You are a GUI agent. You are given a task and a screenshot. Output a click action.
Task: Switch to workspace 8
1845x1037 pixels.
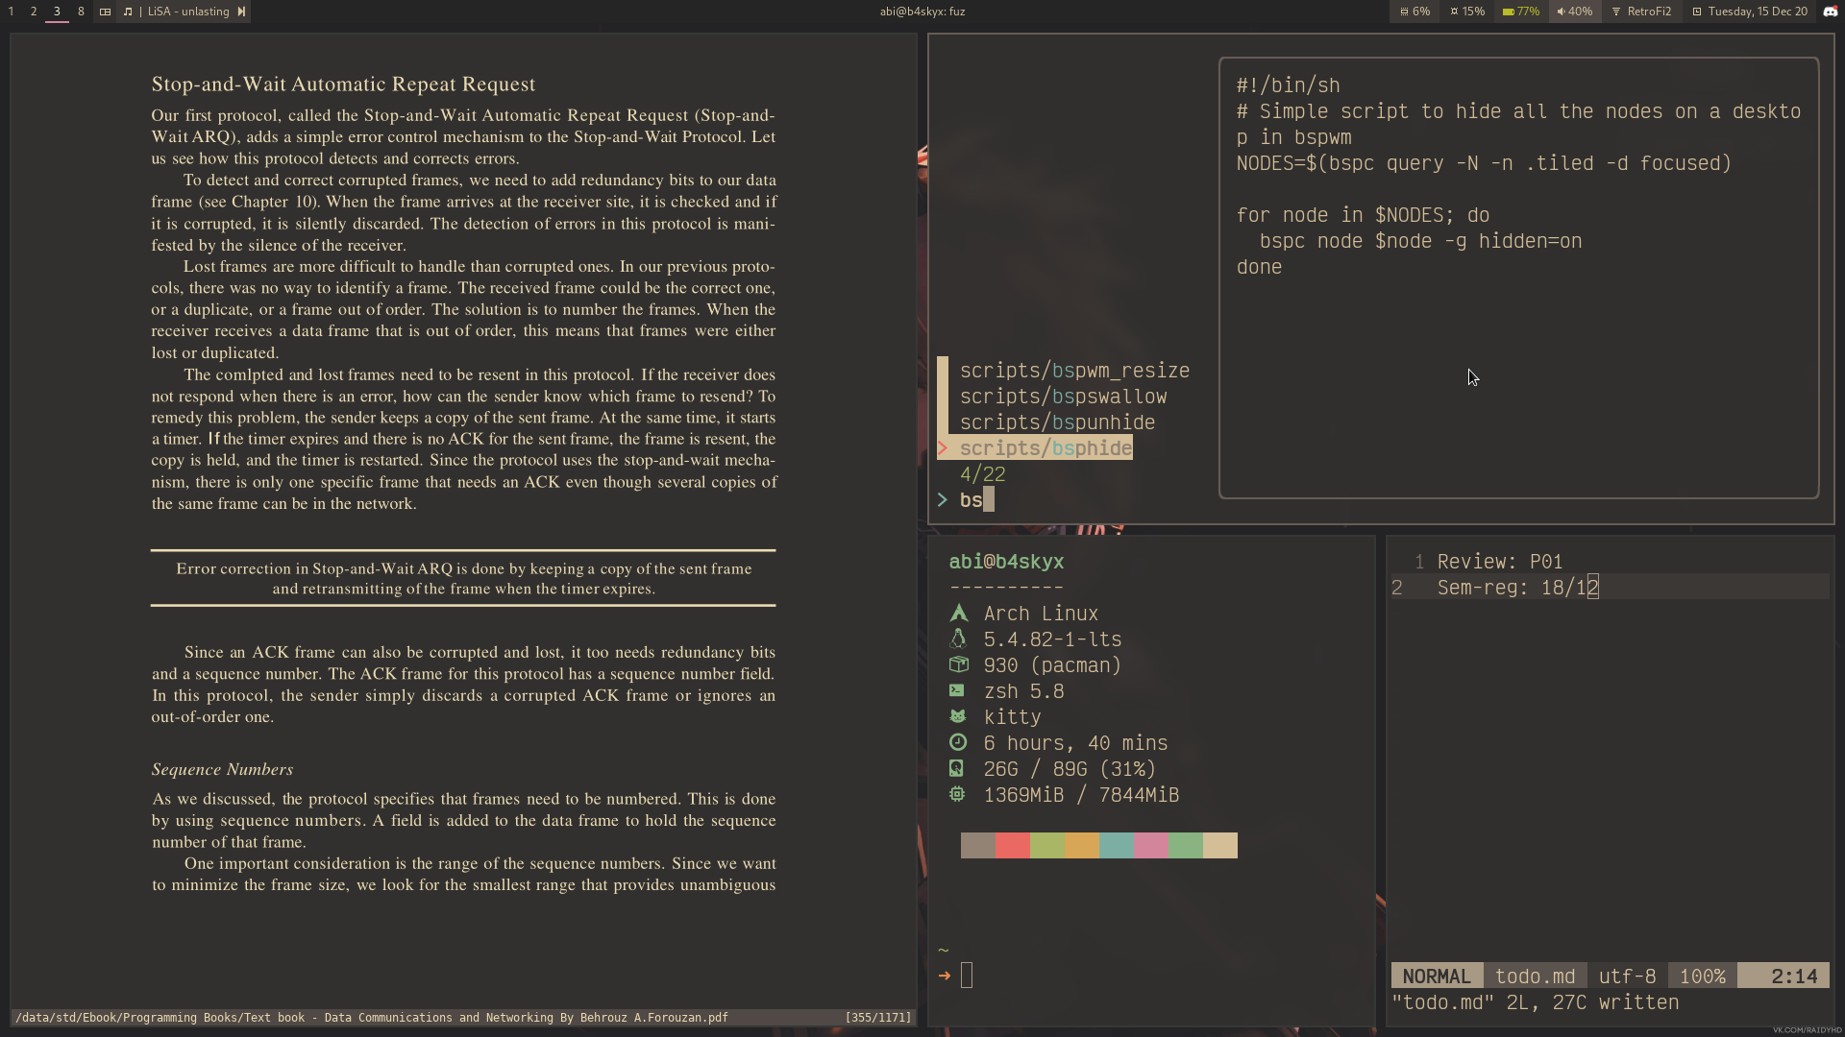(x=81, y=12)
